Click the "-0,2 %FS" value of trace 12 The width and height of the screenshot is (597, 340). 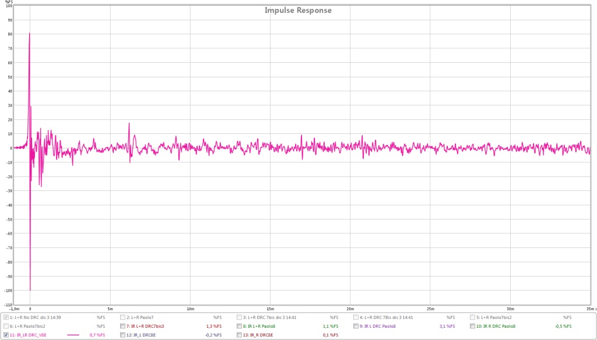click(213, 335)
